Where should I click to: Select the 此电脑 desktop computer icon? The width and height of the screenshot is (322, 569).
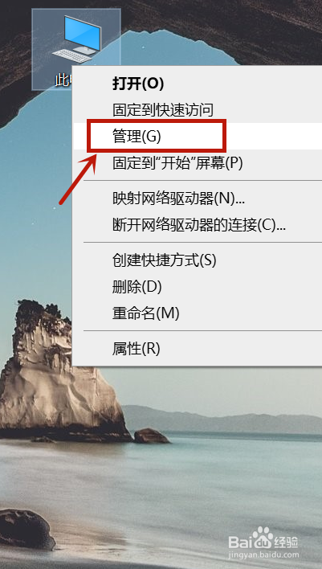[75, 49]
